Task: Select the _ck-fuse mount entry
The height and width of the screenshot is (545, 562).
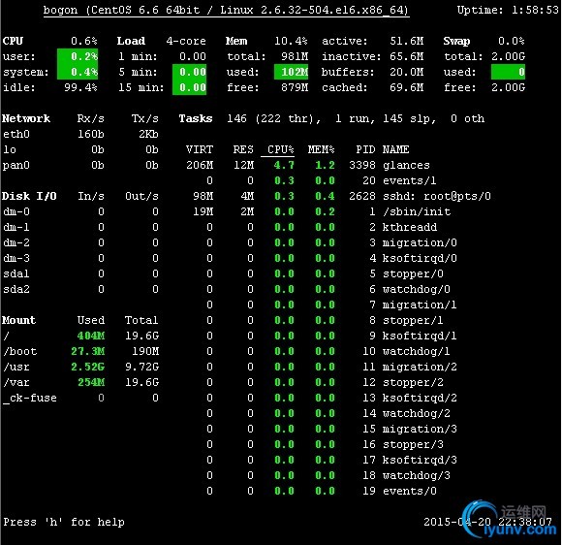Action: click(x=30, y=398)
